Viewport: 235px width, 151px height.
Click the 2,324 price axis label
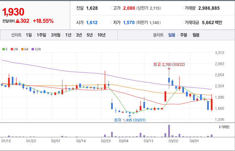pos(220,86)
